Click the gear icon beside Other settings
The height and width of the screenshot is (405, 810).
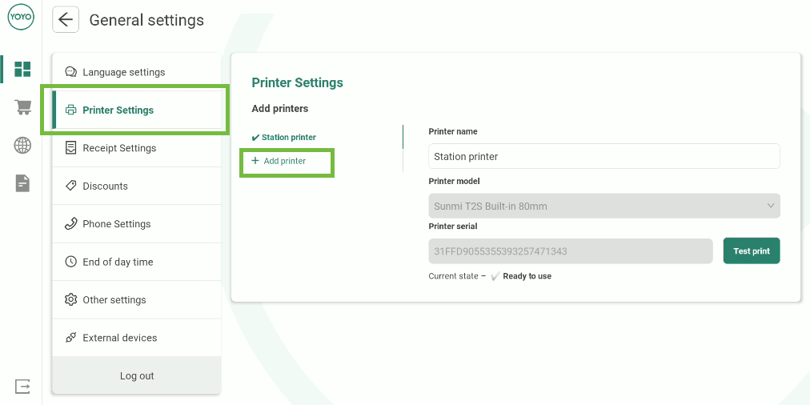click(x=70, y=299)
